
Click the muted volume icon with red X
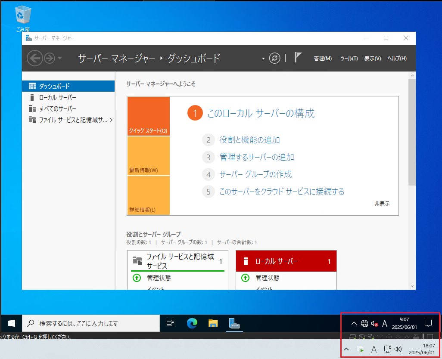tap(375, 324)
